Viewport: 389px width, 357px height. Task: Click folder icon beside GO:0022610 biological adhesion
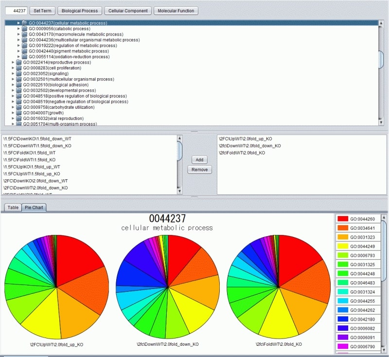[x=19, y=85]
